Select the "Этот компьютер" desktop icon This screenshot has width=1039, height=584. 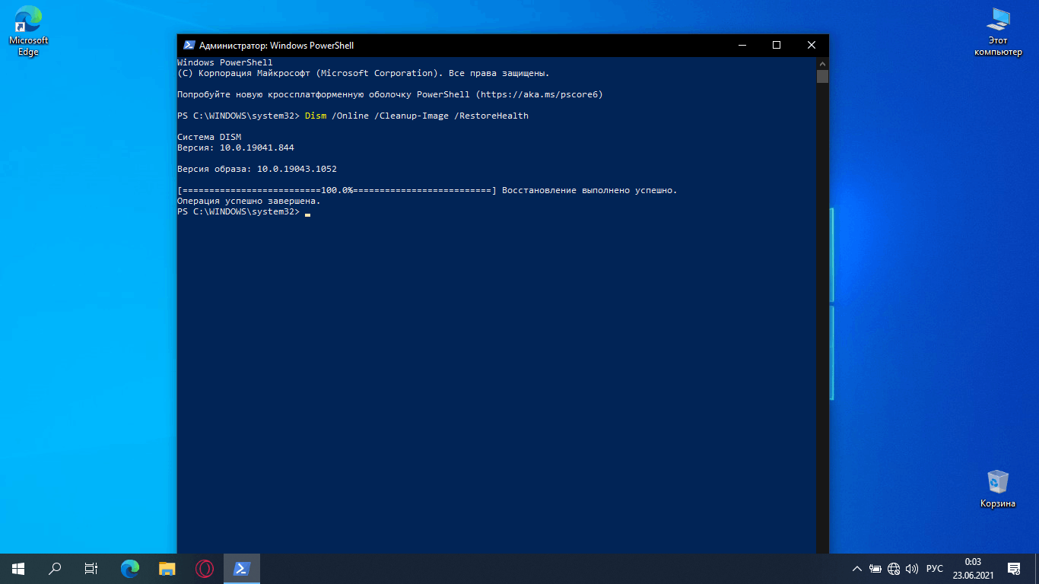click(x=998, y=32)
